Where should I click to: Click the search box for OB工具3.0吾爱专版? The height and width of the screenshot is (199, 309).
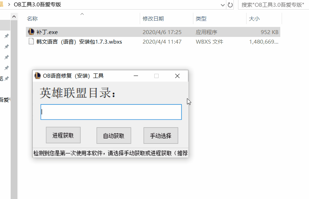tap(274, 5)
